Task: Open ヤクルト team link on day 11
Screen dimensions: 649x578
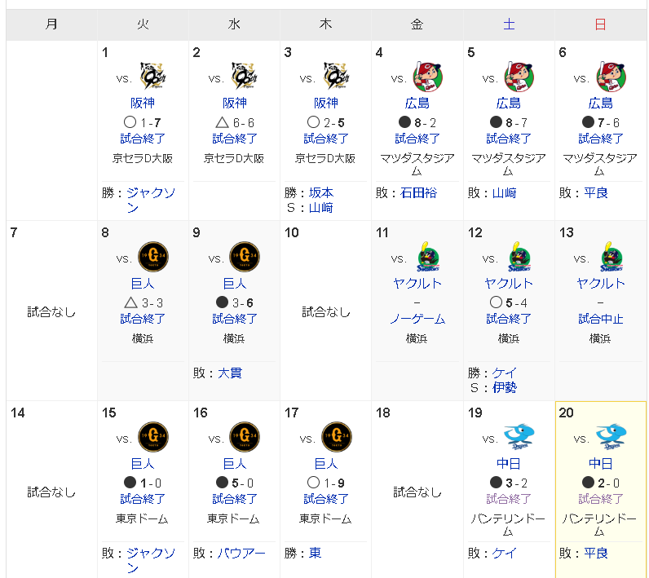Action: 417,284
